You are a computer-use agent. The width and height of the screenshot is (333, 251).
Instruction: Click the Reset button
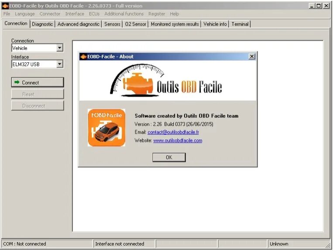[x=38, y=94]
